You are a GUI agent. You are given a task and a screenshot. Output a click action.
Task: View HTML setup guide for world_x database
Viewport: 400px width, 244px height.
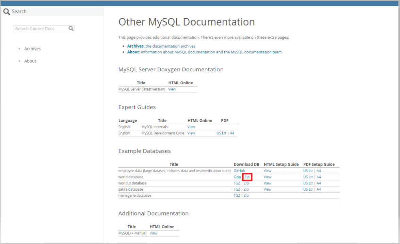(268, 183)
